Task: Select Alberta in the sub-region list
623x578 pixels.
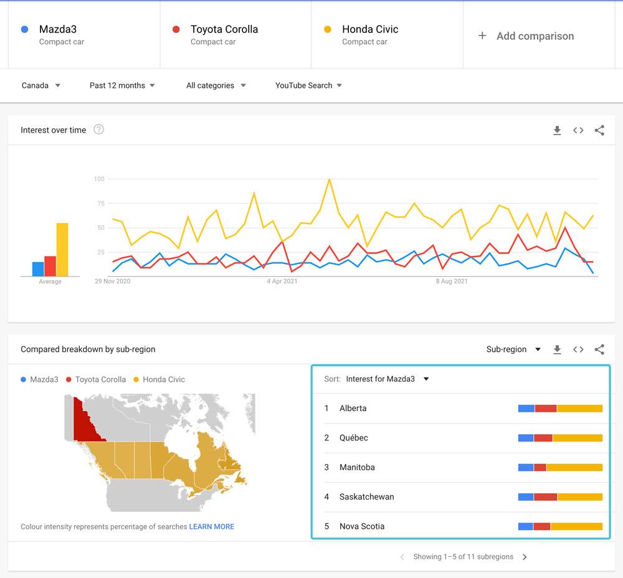Action: [x=353, y=409]
